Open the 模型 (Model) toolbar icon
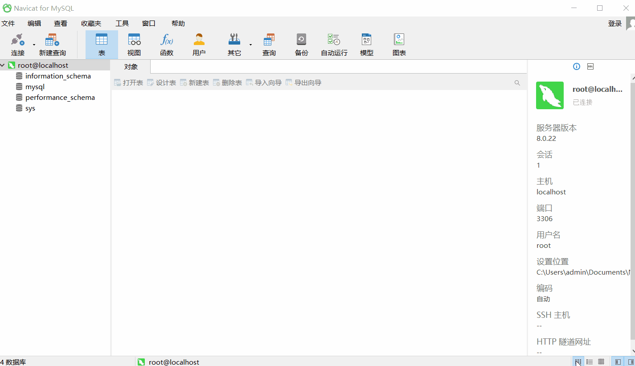This screenshot has height=366, width=635. point(366,40)
